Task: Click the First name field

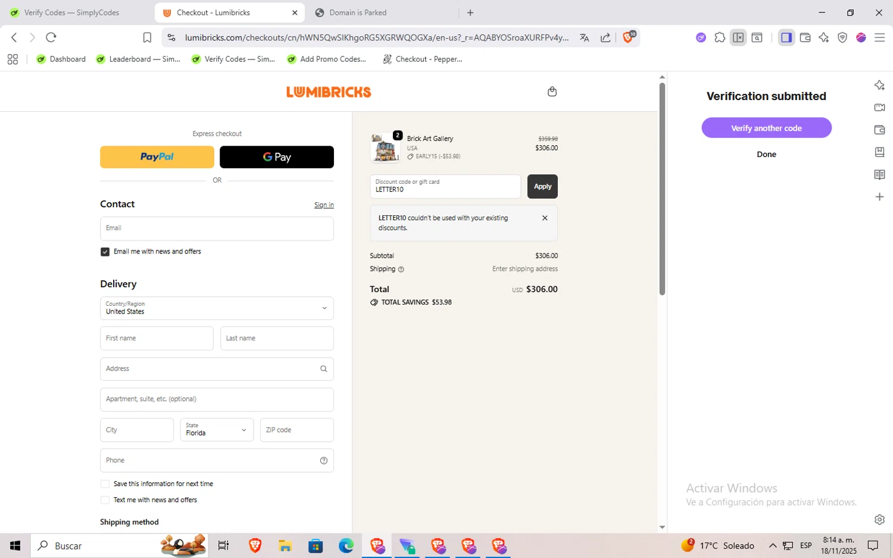Action: [157, 338]
